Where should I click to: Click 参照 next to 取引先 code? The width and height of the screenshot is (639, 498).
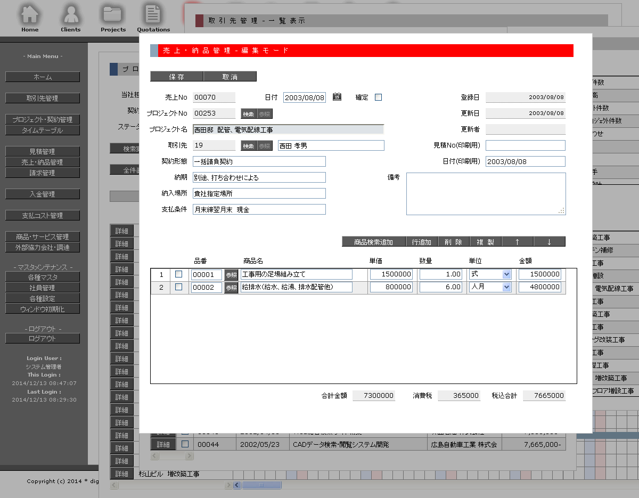264,146
